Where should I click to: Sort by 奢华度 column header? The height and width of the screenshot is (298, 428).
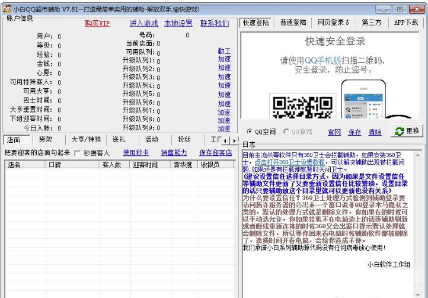pos(184,165)
